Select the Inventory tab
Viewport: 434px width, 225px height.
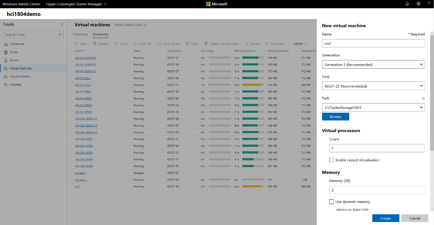(x=100, y=34)
